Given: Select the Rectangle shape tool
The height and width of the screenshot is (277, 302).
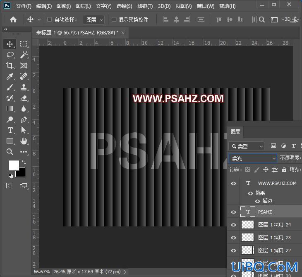Looking at the screenshot, I should coord(10,141).
